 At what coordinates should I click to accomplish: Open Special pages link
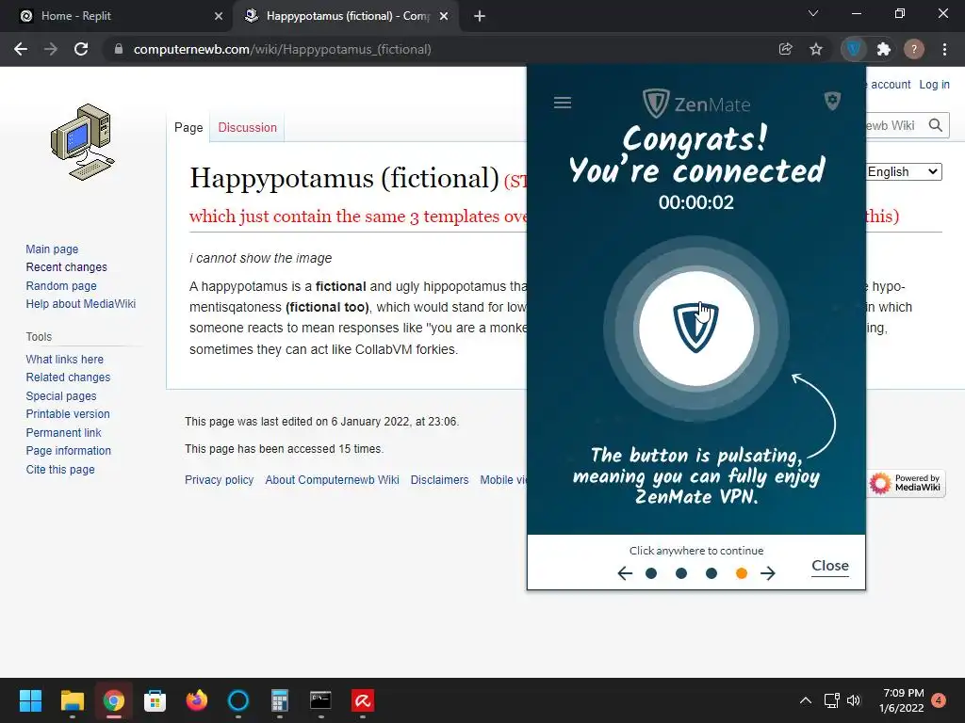pyautogui.click(x=61, y=396)
